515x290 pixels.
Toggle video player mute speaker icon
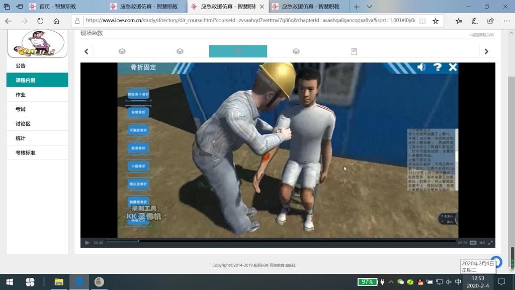coord(482,243)
